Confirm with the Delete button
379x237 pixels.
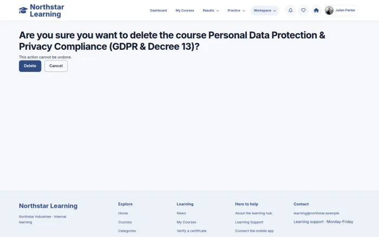[x=30, y=66]
